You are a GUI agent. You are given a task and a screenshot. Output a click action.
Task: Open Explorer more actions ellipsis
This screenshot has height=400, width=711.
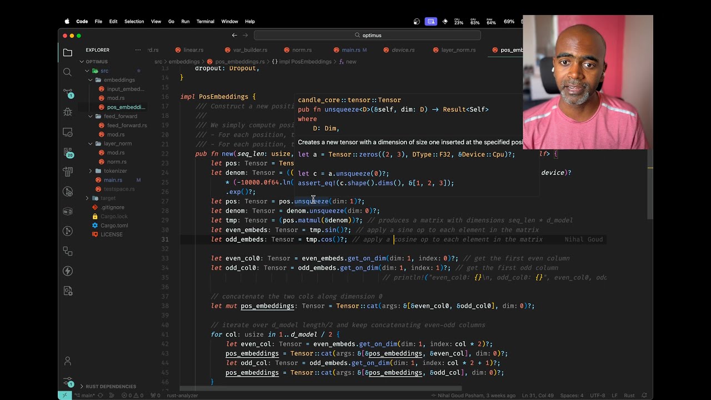click(138, 50)
